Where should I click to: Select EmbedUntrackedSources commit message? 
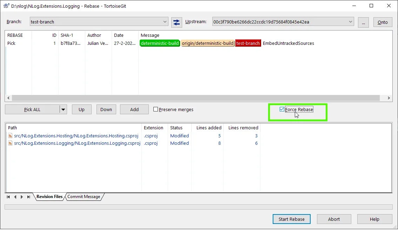288,43
